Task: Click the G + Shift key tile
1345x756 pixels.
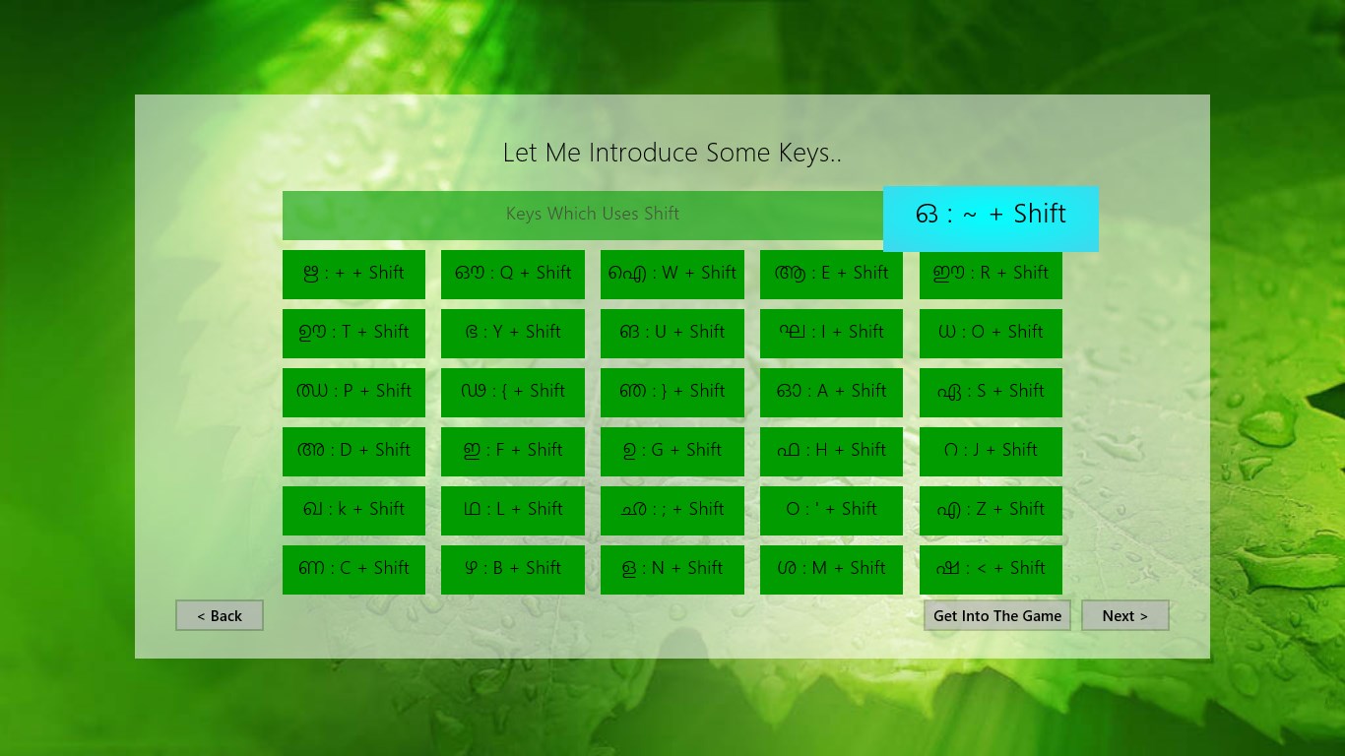Action: click(672, 451)
